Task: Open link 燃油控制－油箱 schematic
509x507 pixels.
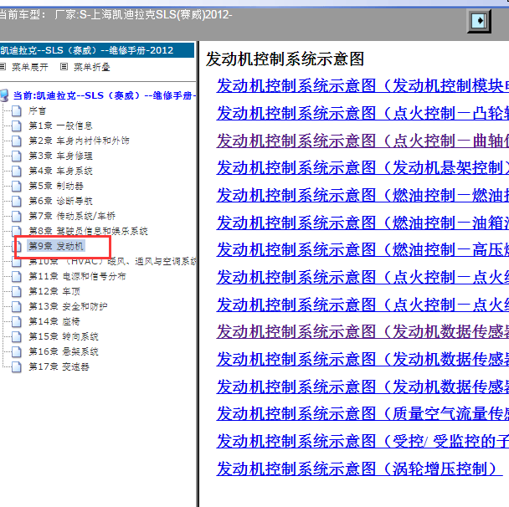Action: (362, 223)
